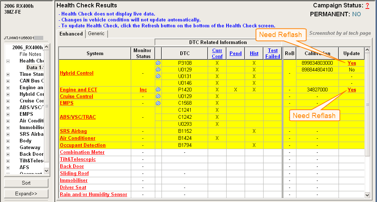The width and height of the screenshot is (377, 202).
Task: Collapse the Health Check tree node
Action: [8, 61]
